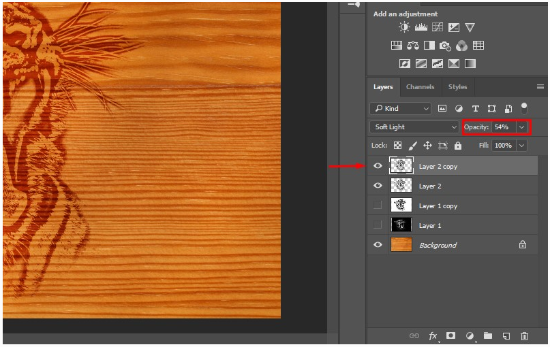
Task: Add a Color Balance adjustment
Action: (x=413, y=46)
